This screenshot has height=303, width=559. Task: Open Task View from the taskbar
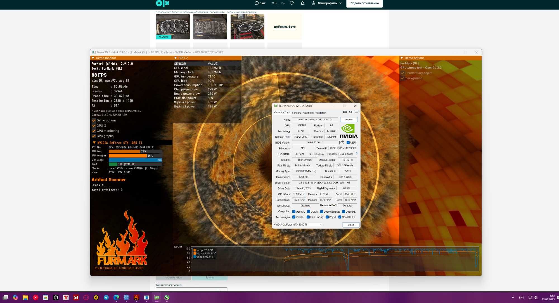click(x=5, y=297)
